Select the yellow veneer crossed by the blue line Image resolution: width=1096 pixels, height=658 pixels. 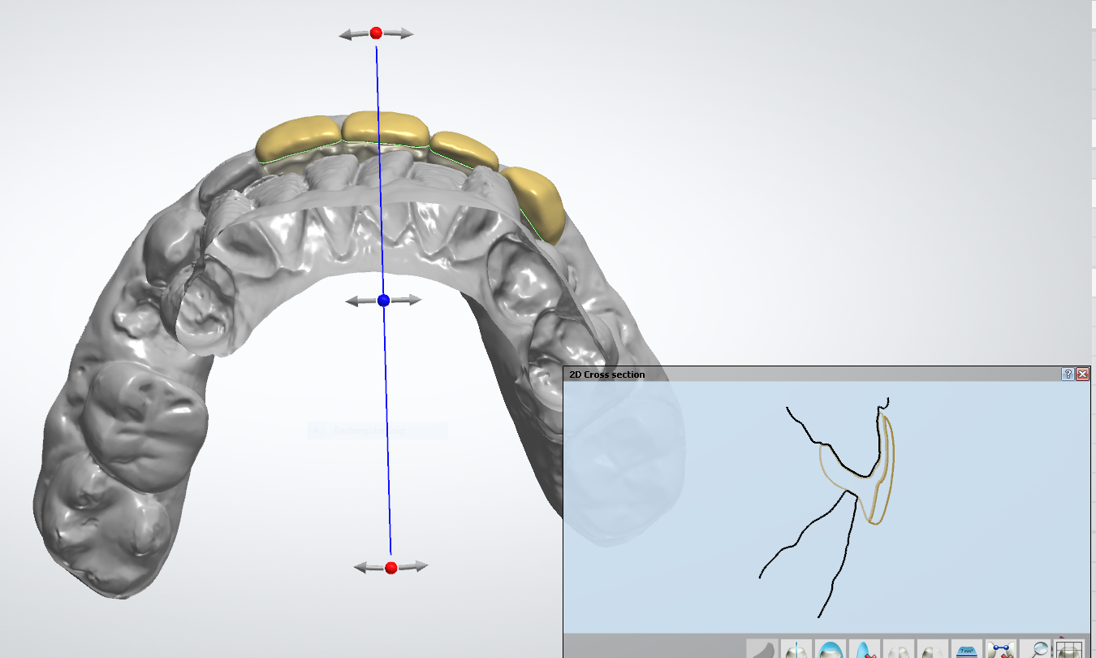pos(385,128)
